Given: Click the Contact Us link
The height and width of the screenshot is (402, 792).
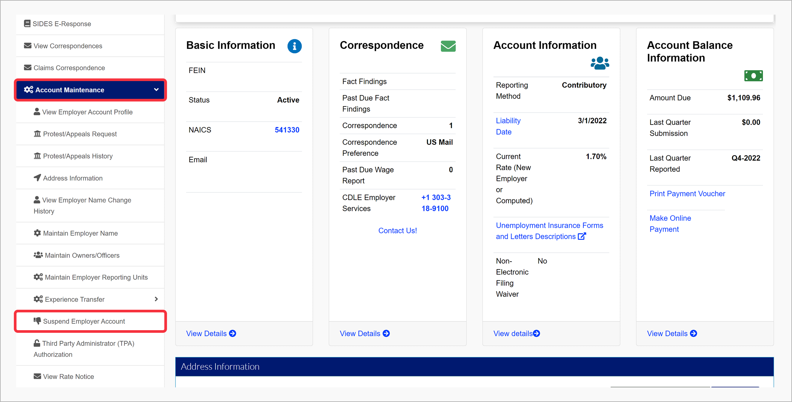Looking at the screenshot, I should pyautogui.click(x=397, y=230).
